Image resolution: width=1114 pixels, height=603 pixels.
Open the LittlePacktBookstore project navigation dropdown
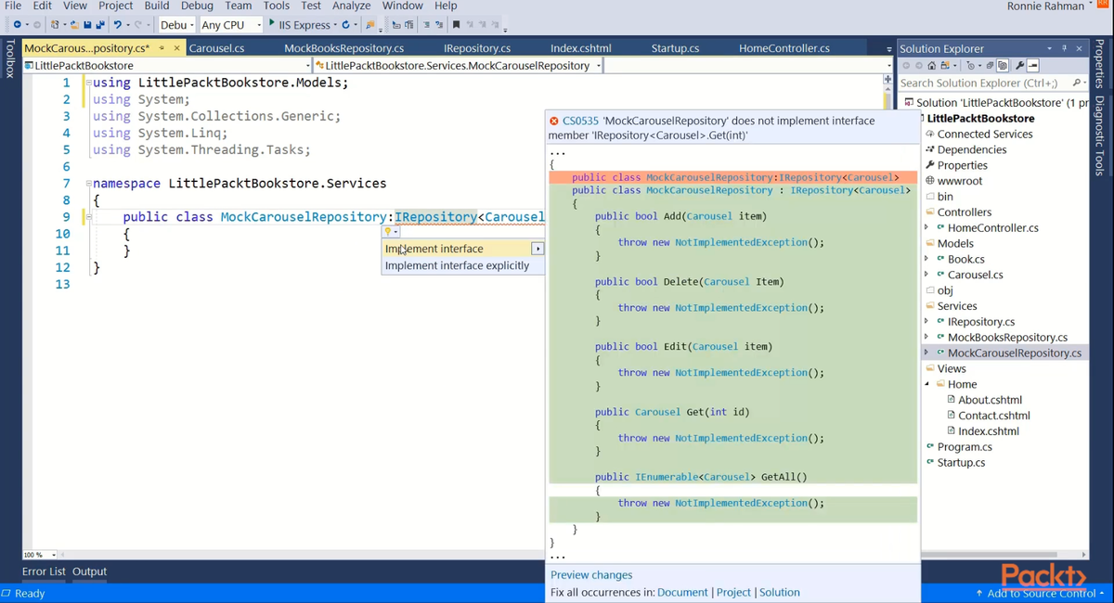[307, 66]
